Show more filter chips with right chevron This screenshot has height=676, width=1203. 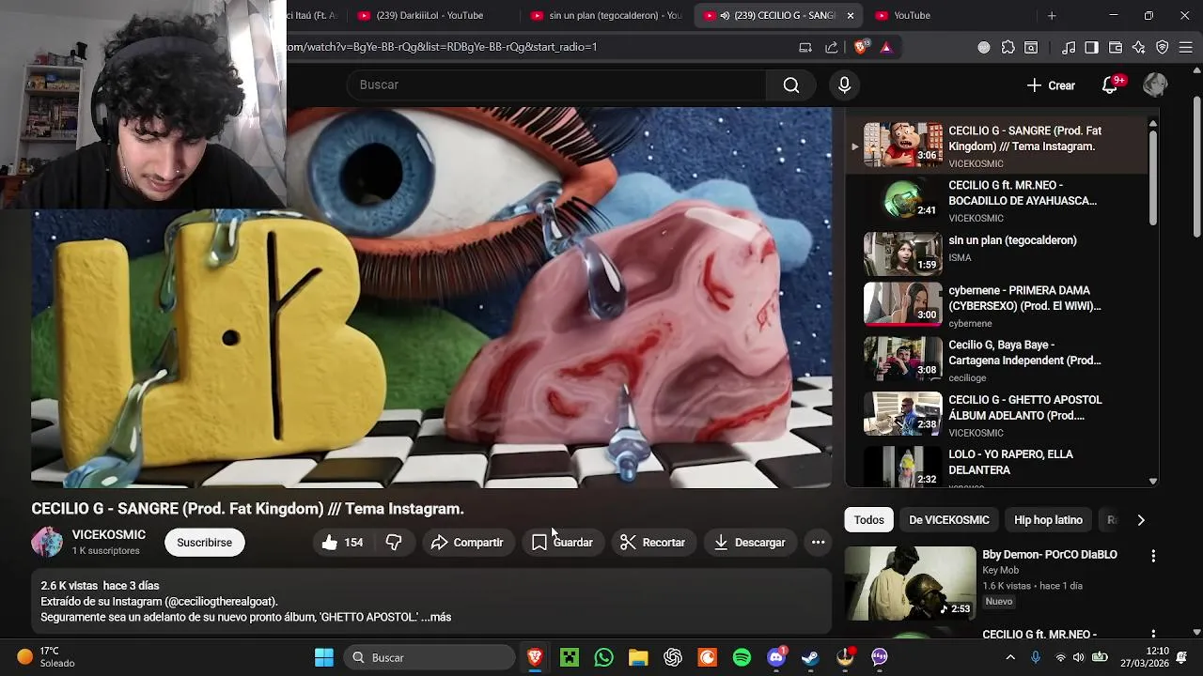(1141, 520)
